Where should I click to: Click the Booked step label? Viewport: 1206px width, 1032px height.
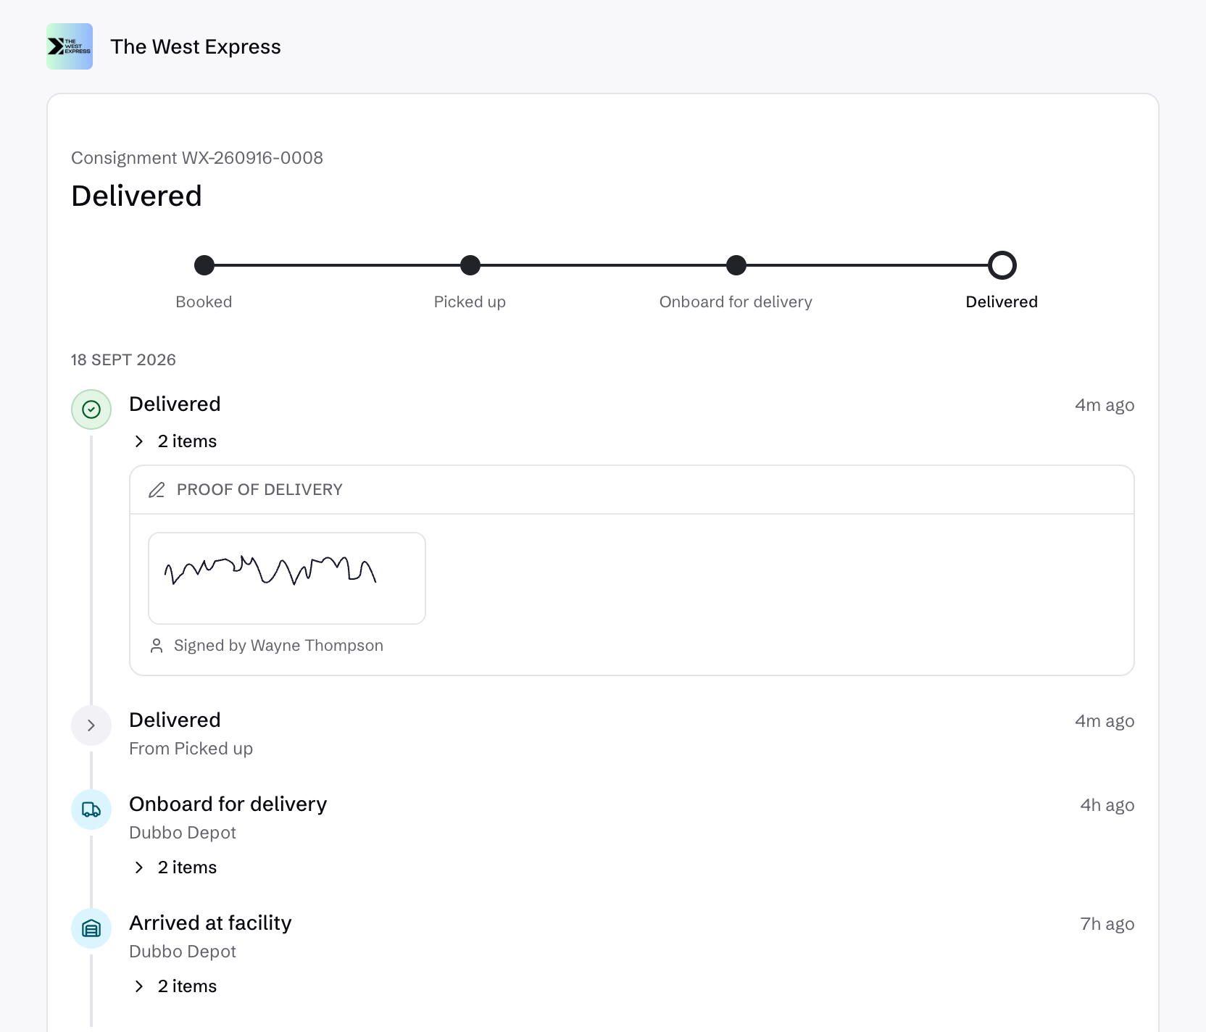204,302
